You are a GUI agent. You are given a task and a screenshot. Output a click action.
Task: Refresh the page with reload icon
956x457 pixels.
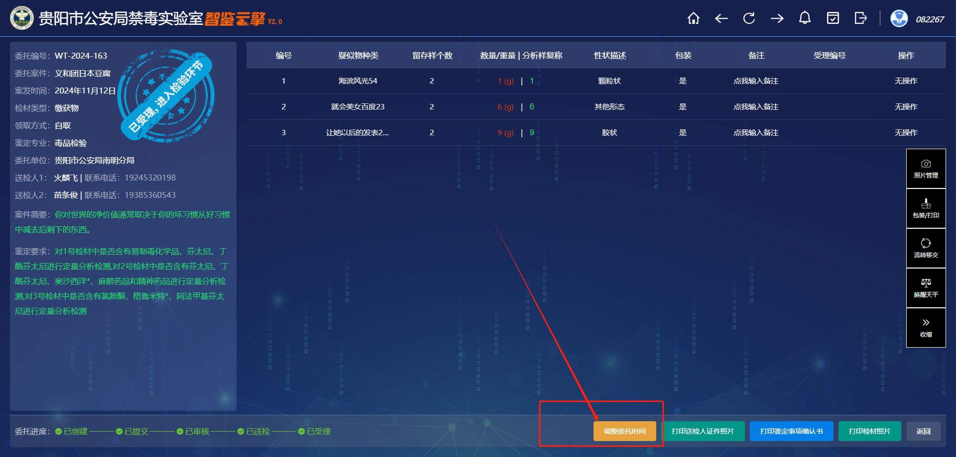click(749, 19)
